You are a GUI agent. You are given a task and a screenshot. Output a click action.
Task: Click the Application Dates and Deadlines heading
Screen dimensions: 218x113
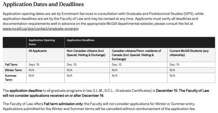point(43,4)
